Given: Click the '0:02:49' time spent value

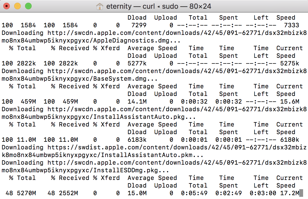Looking at the screenshot, I should [x=229, y=193].
